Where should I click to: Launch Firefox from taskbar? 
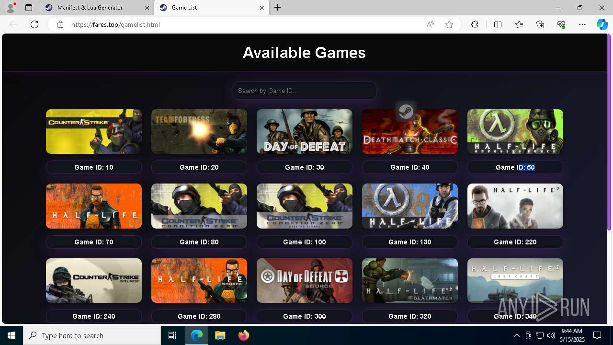[243, 335]
